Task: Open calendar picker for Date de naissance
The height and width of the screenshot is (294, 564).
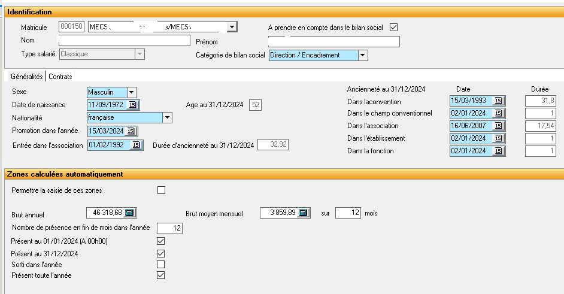Action: pyautogui.click(x=132, y=105)
